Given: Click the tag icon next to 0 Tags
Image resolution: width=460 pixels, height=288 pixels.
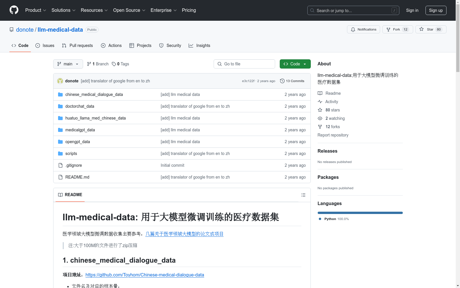Looking at the screenshot, I should click(x=114, y=64).
